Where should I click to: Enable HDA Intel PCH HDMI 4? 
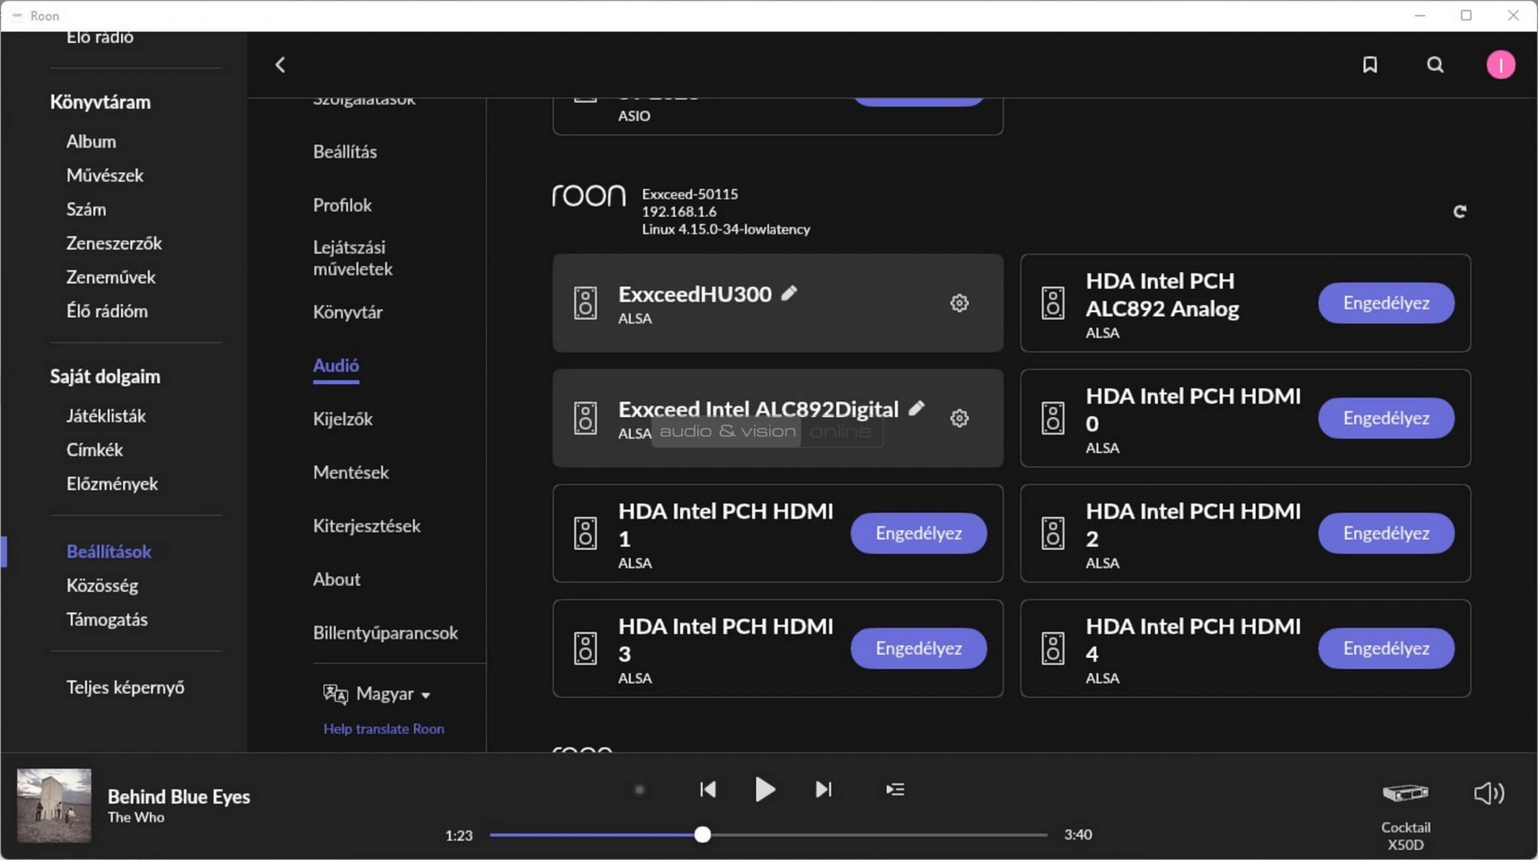pos(1386,648)
